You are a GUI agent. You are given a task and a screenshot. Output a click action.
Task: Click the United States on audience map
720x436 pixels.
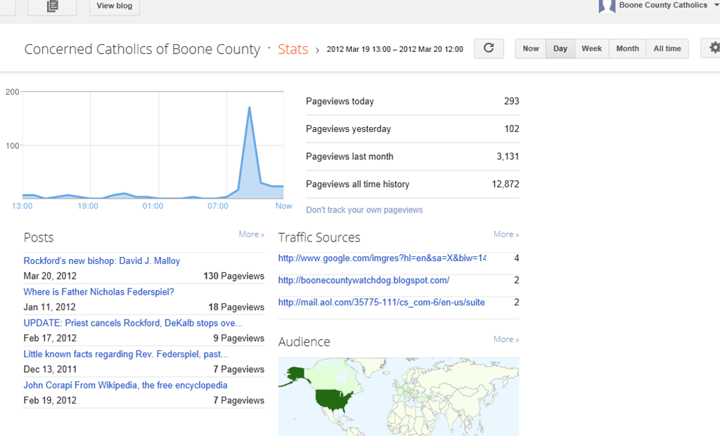[x=334, y=399]
